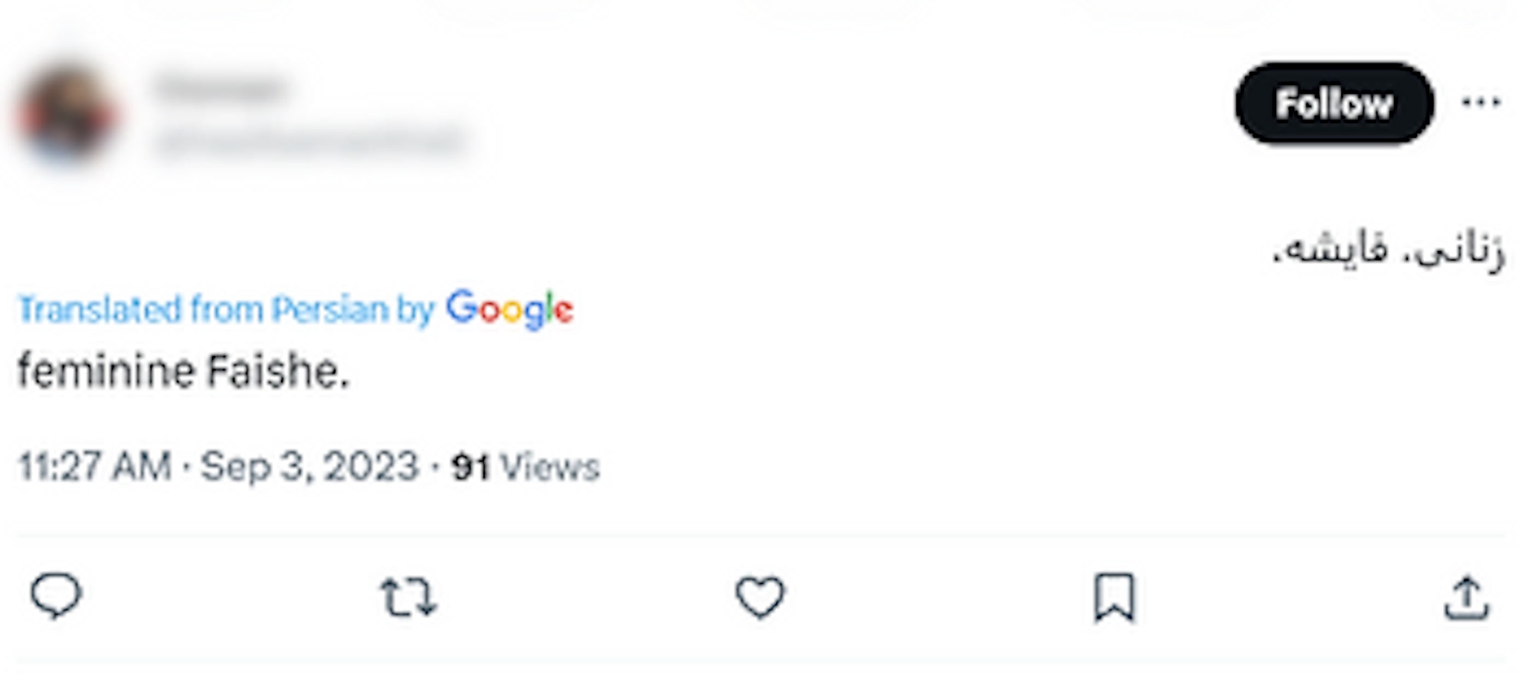Click the word 'Persian' in translation notice
This screenshot has width=1532, height=682.
(330, 310)
